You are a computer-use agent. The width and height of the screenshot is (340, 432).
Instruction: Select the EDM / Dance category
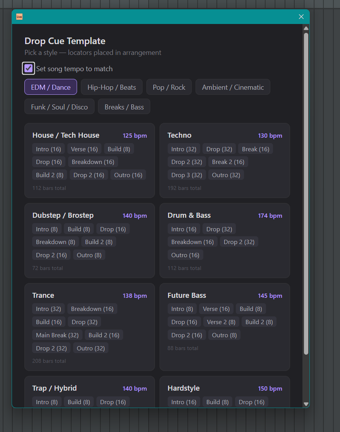(51, 87)
